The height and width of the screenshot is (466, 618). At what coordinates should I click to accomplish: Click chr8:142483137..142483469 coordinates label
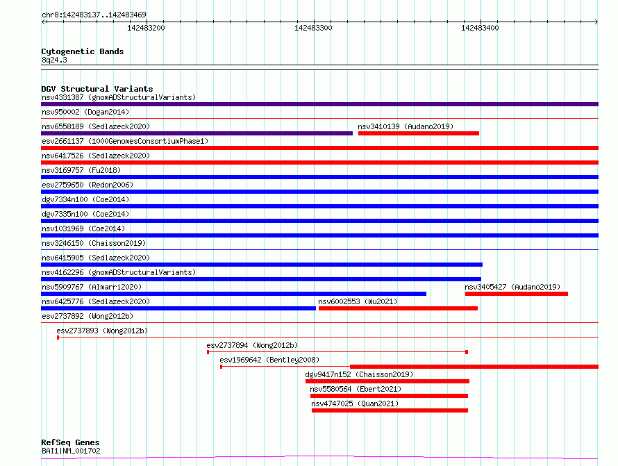(94, 15)
